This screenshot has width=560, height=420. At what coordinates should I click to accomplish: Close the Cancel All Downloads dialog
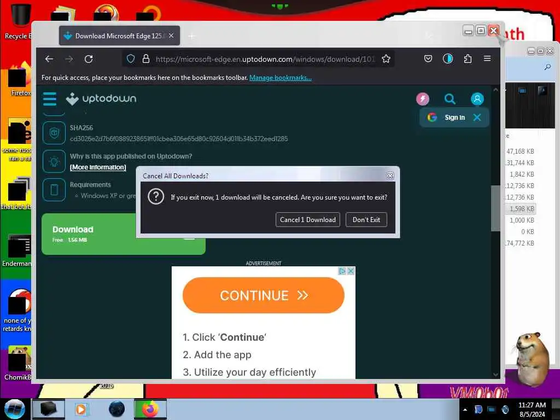[390, 176]
